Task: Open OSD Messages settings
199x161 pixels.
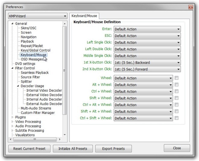Action: click(x=32, y=59)
